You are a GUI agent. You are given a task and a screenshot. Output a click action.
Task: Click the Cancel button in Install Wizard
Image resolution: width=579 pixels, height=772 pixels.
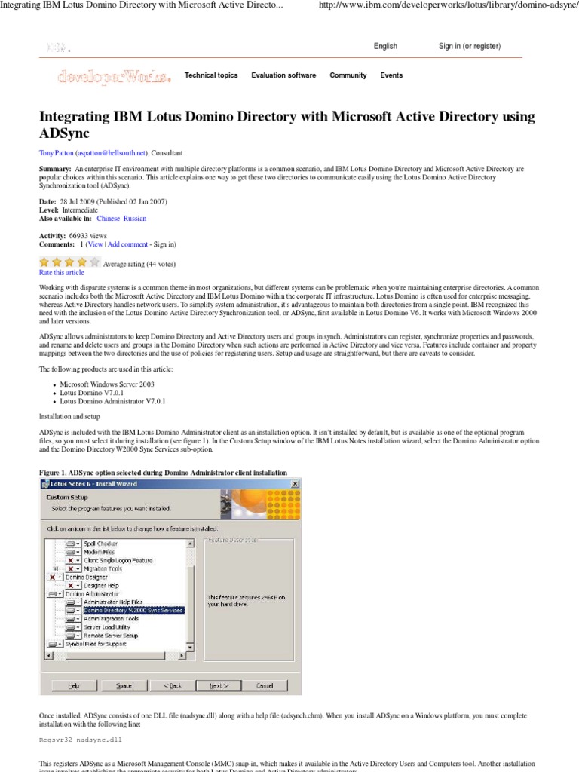(265, 685)
